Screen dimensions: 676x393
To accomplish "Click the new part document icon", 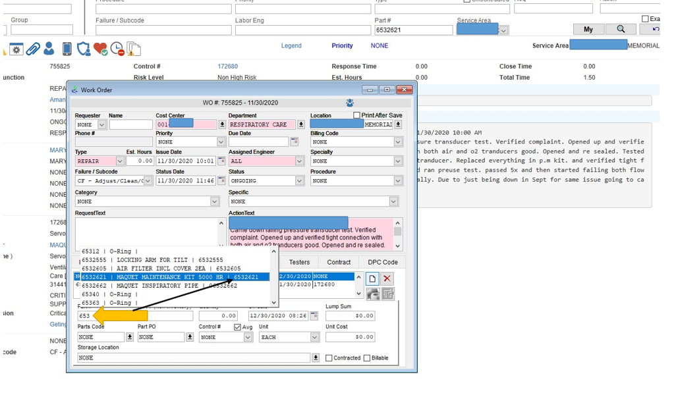I will [372, 279].
